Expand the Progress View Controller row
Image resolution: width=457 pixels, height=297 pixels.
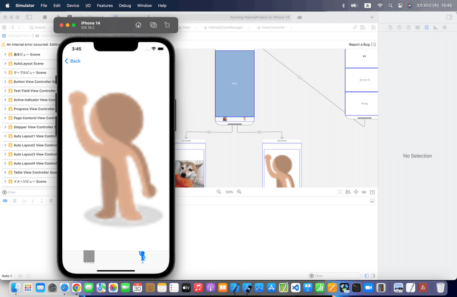pyautogui.click(x=5, y=109)
